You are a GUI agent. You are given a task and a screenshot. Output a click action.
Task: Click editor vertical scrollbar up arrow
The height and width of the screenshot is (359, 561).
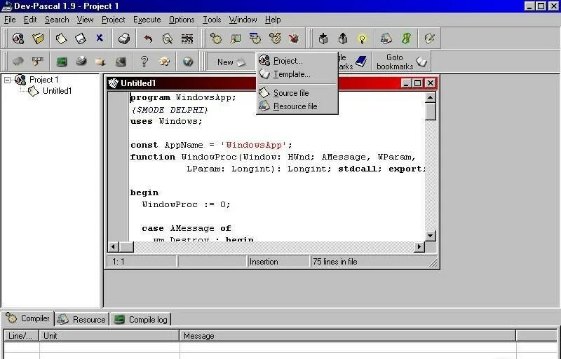(x=430, y=97)
